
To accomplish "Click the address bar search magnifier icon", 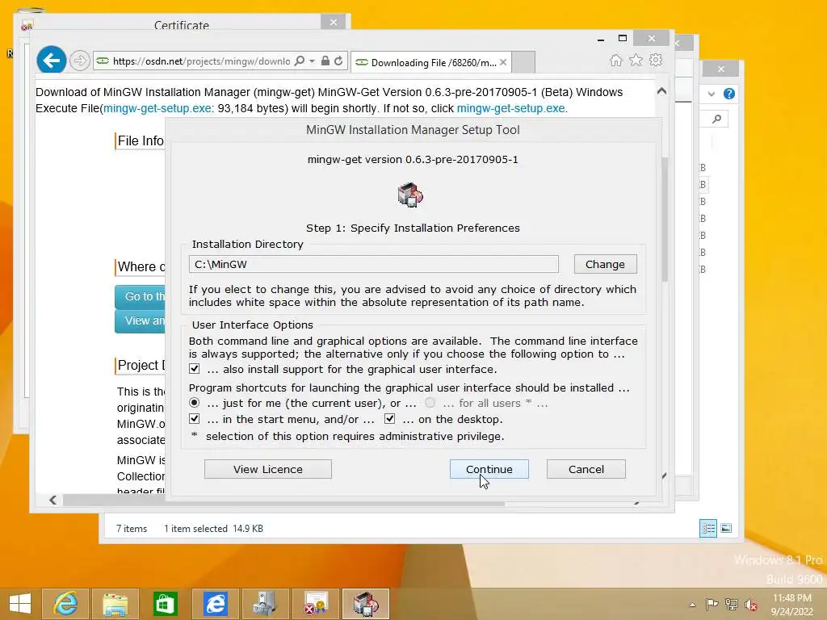I will (300, 61).
